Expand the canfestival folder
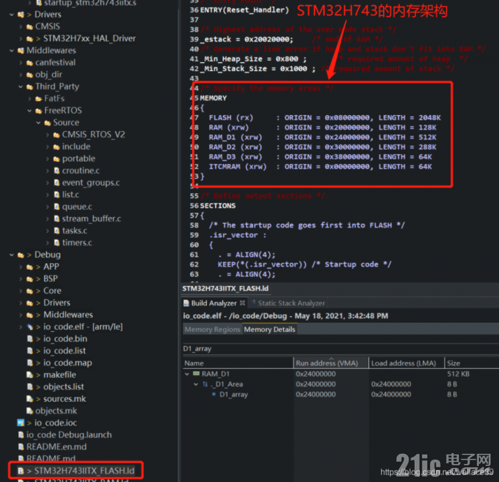The image size is (499, 482). click(x=21, y=63)
